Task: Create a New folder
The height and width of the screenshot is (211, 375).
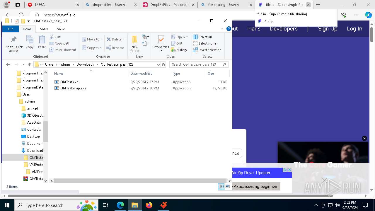Action: click(x=135, y=44)
